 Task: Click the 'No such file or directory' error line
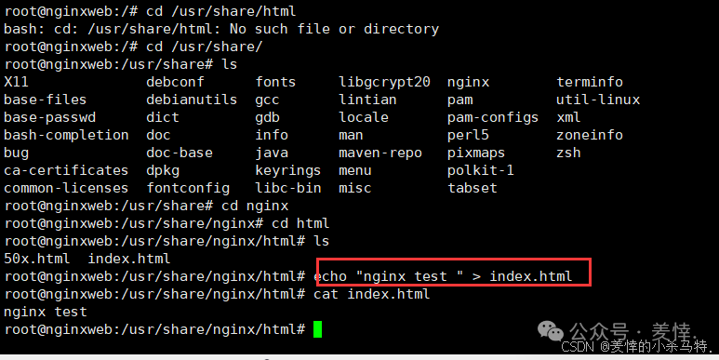pos(221,29)
